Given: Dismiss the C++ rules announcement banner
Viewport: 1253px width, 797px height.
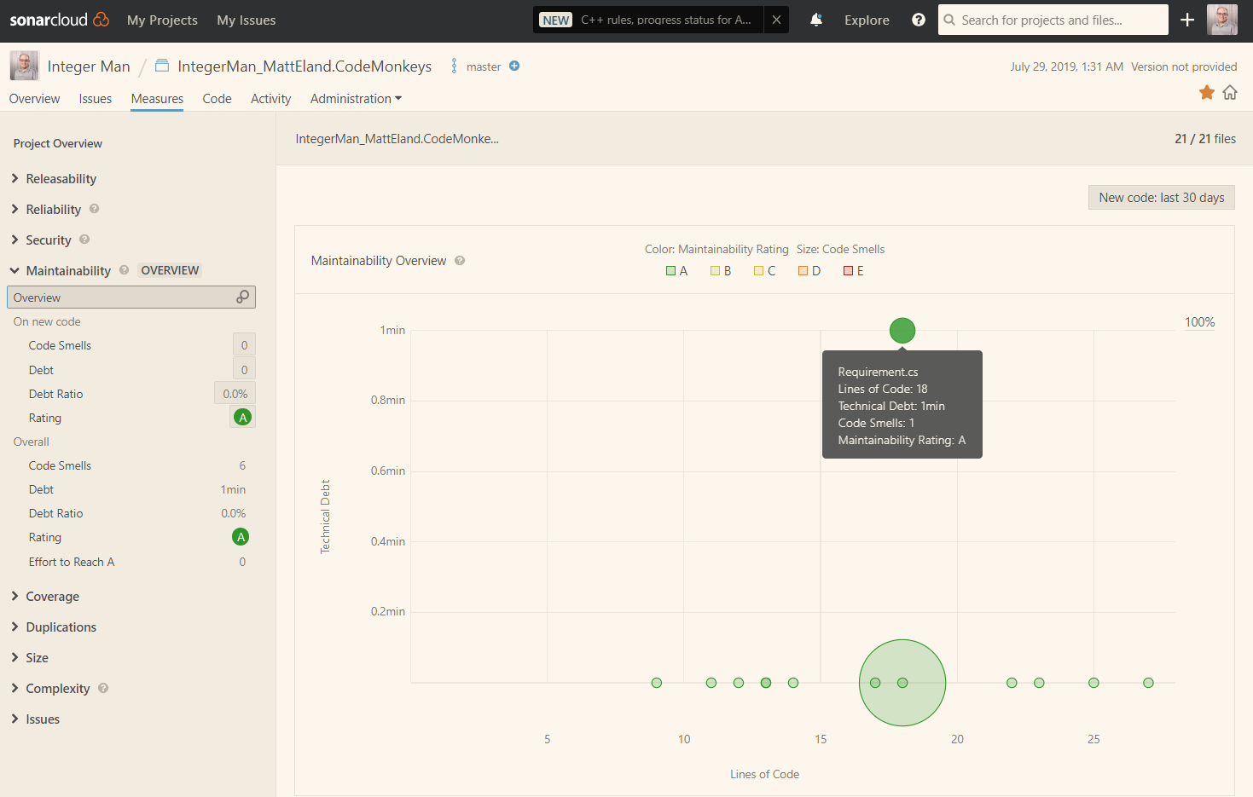Looking at the screenshot, I should point(776,19).
